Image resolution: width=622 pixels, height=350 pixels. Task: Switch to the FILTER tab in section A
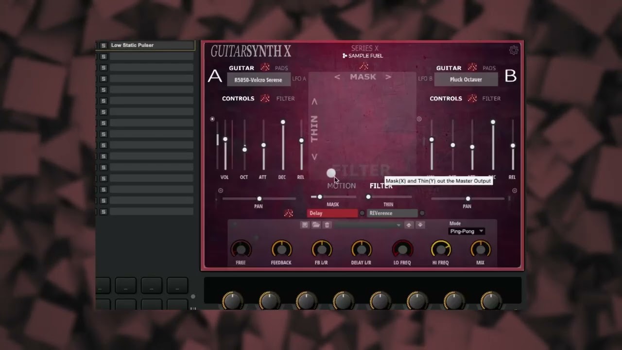coord(285,98)
